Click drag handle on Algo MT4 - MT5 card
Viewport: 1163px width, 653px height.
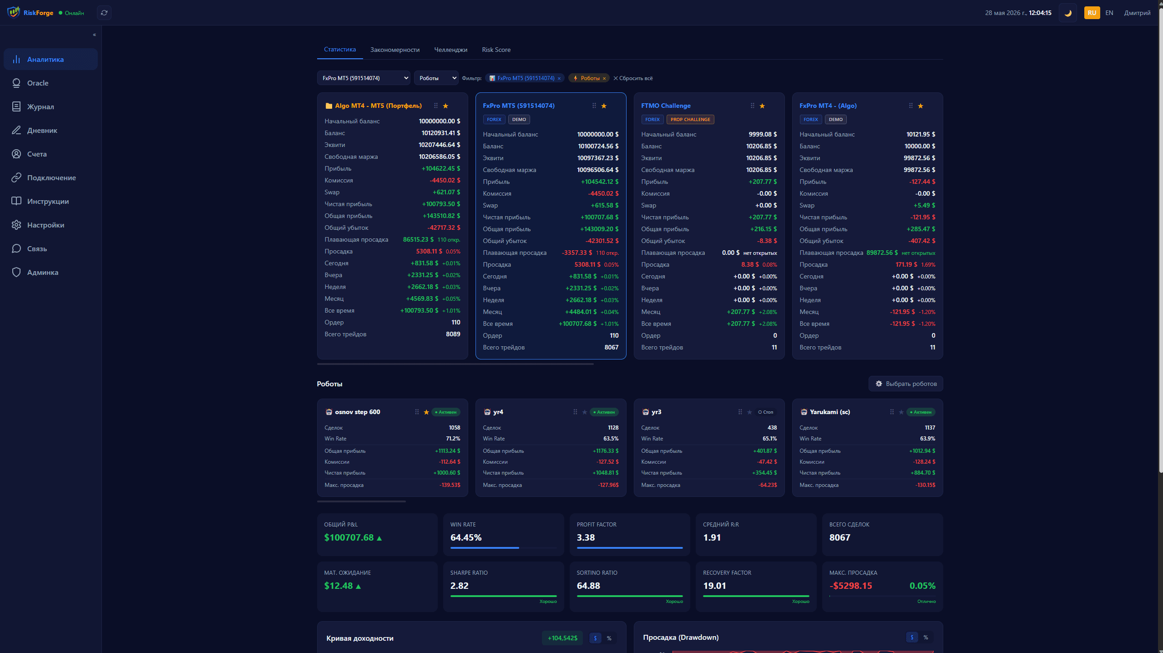(435, 106)
